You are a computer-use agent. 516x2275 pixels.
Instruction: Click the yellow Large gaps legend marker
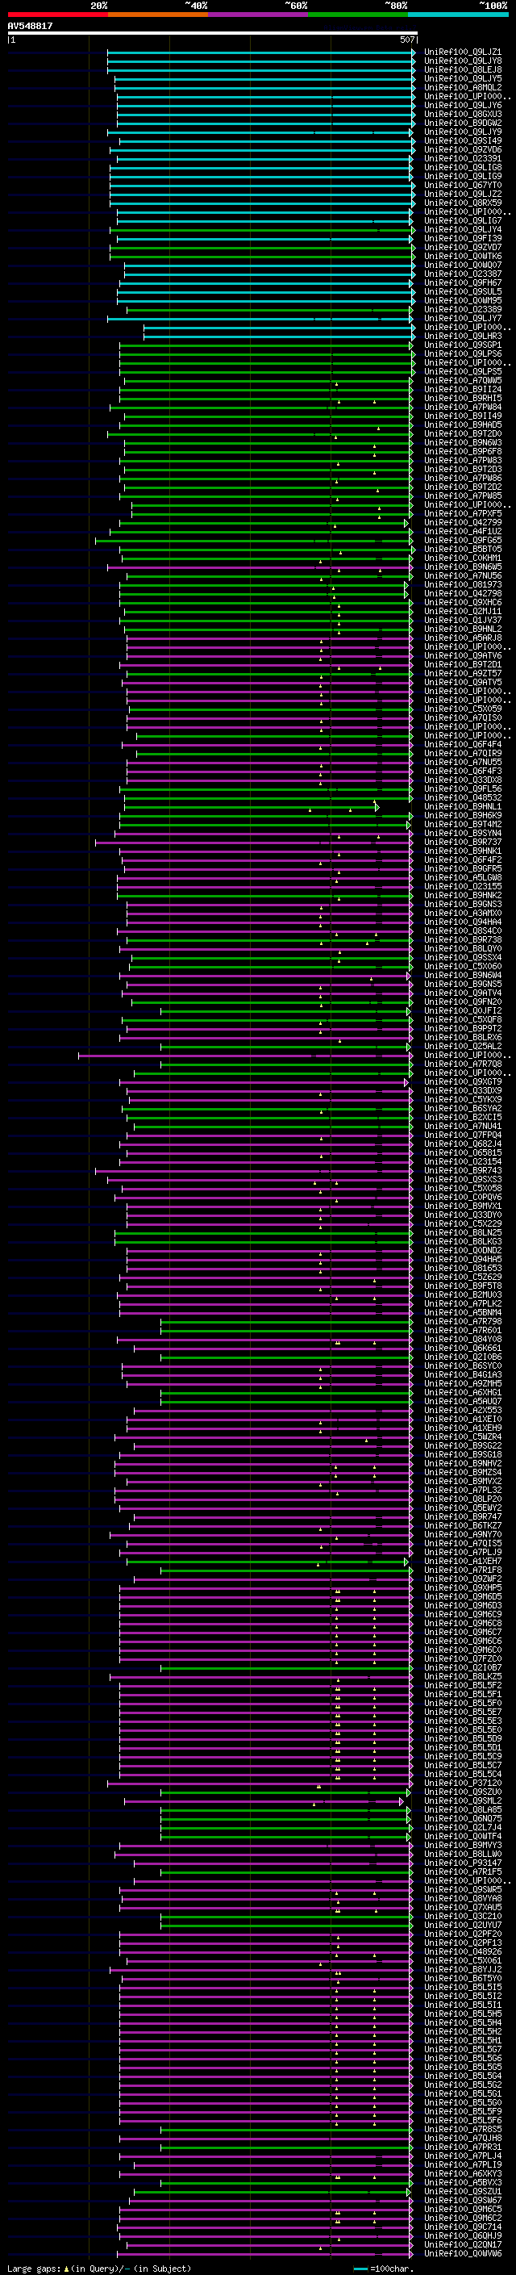67,2269
